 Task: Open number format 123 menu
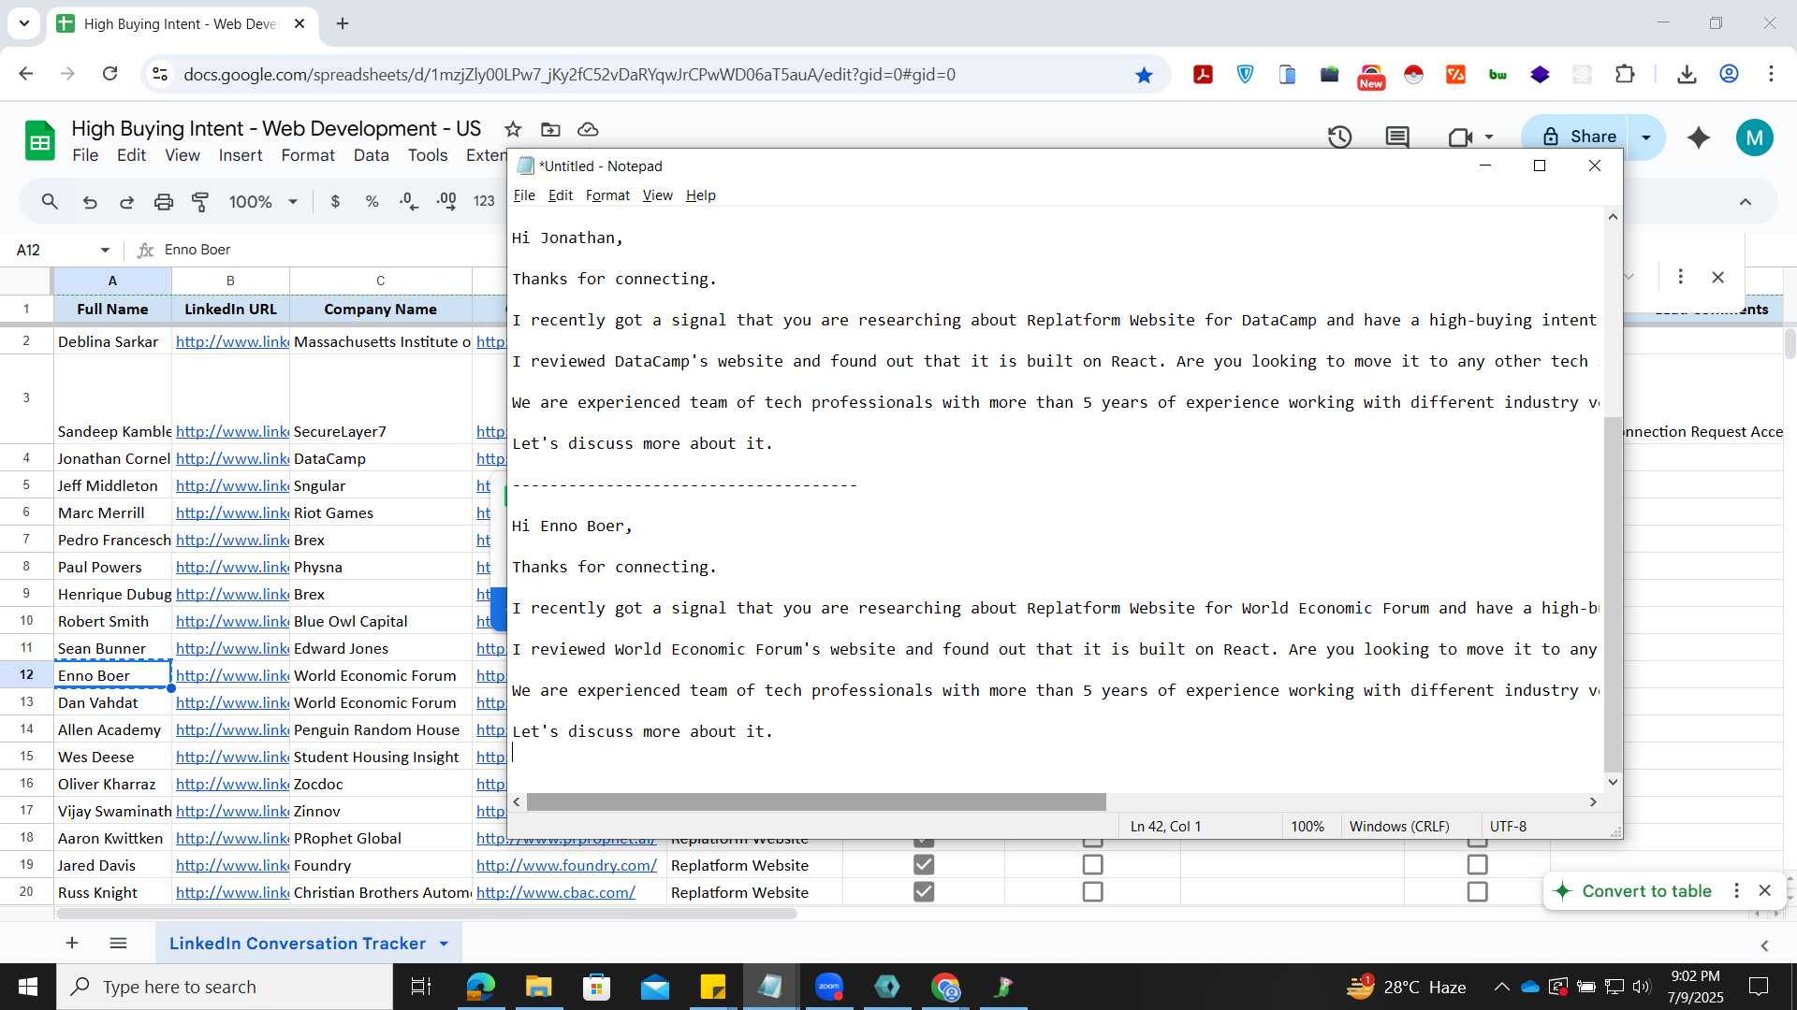coord(484,201)
